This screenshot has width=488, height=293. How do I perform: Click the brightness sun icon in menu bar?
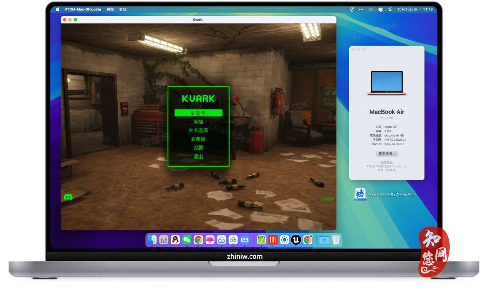tap(371, 9)
